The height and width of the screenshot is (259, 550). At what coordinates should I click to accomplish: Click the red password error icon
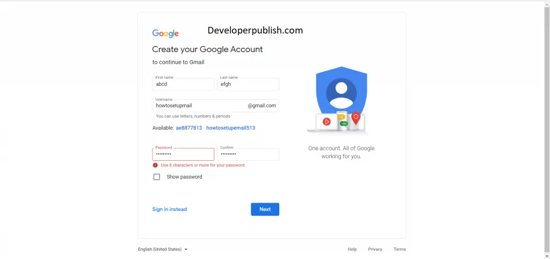[x=155, y=165]
